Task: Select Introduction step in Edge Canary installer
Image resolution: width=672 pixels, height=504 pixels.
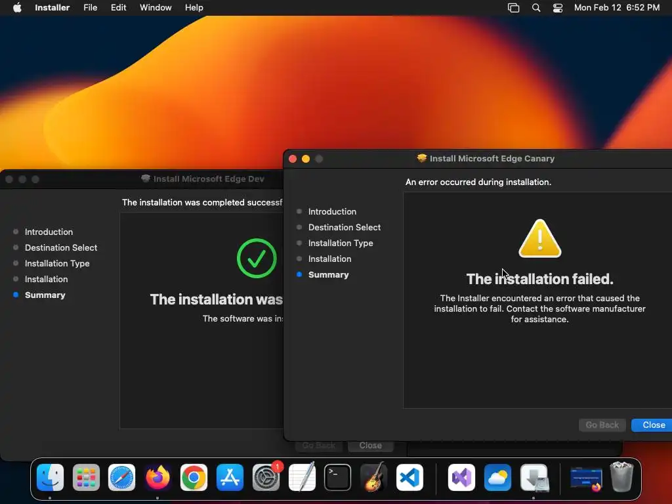Action: click(x=332, y=211)
